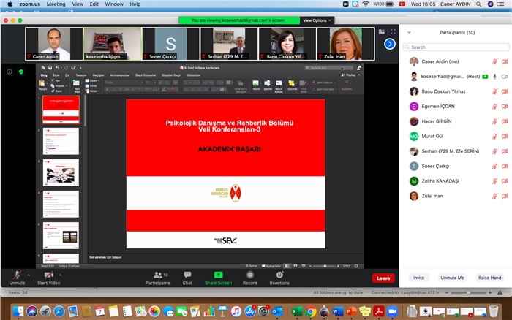
Task: Select Zeliha KANADAŞI in participants list
Action: pyautogui.click(x=456, y=181)
